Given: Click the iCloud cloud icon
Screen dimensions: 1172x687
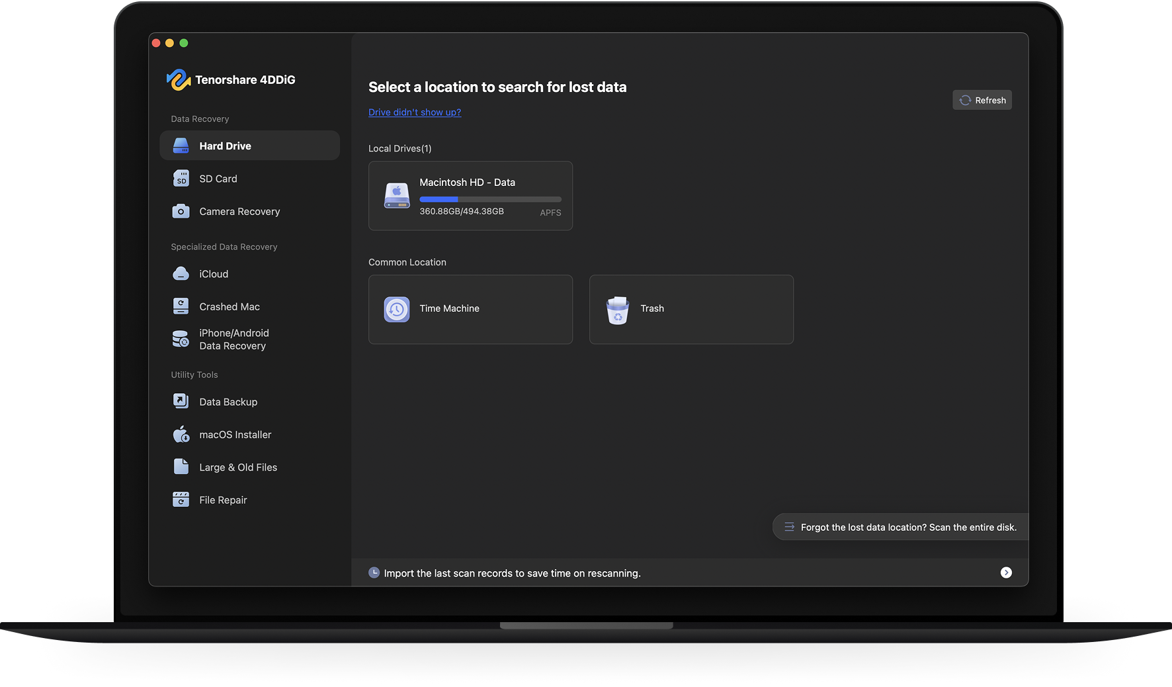Looking at the screenshot, I should [181, 274].
